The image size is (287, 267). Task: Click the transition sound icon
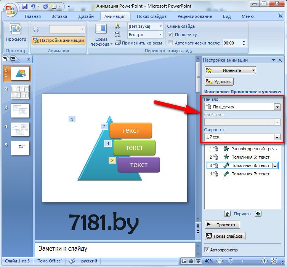pyautogui.click(x=117, y=27)
